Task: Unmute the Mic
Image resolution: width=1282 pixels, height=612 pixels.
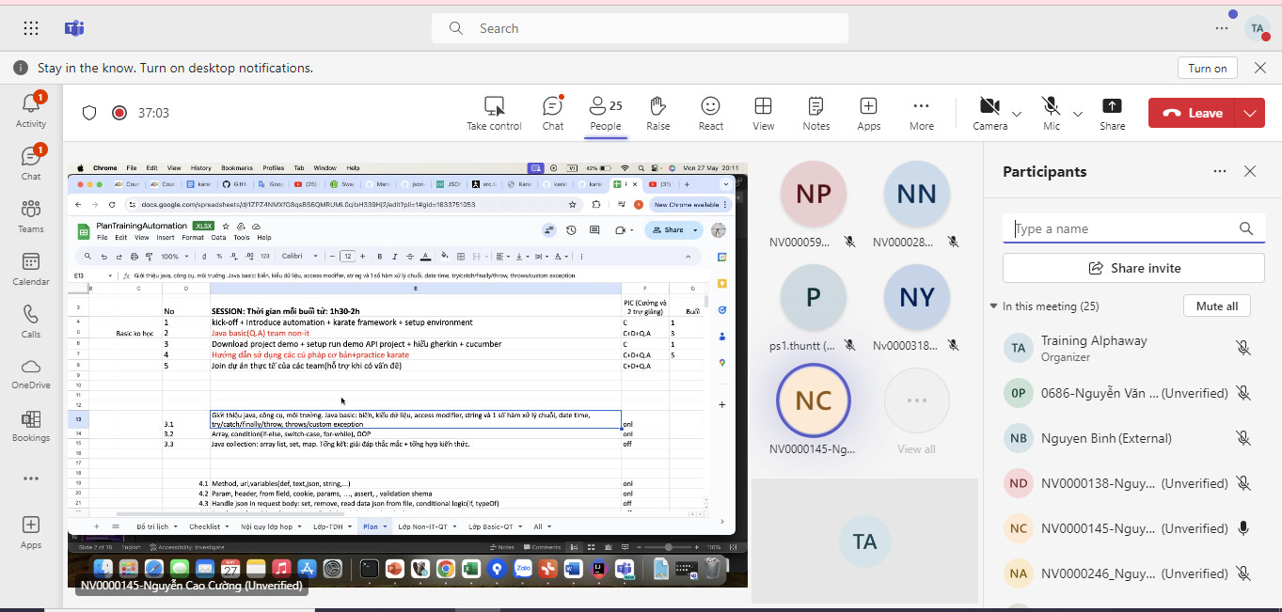Action: (1051, 113)
